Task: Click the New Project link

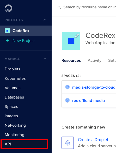Action: point(24,41)
